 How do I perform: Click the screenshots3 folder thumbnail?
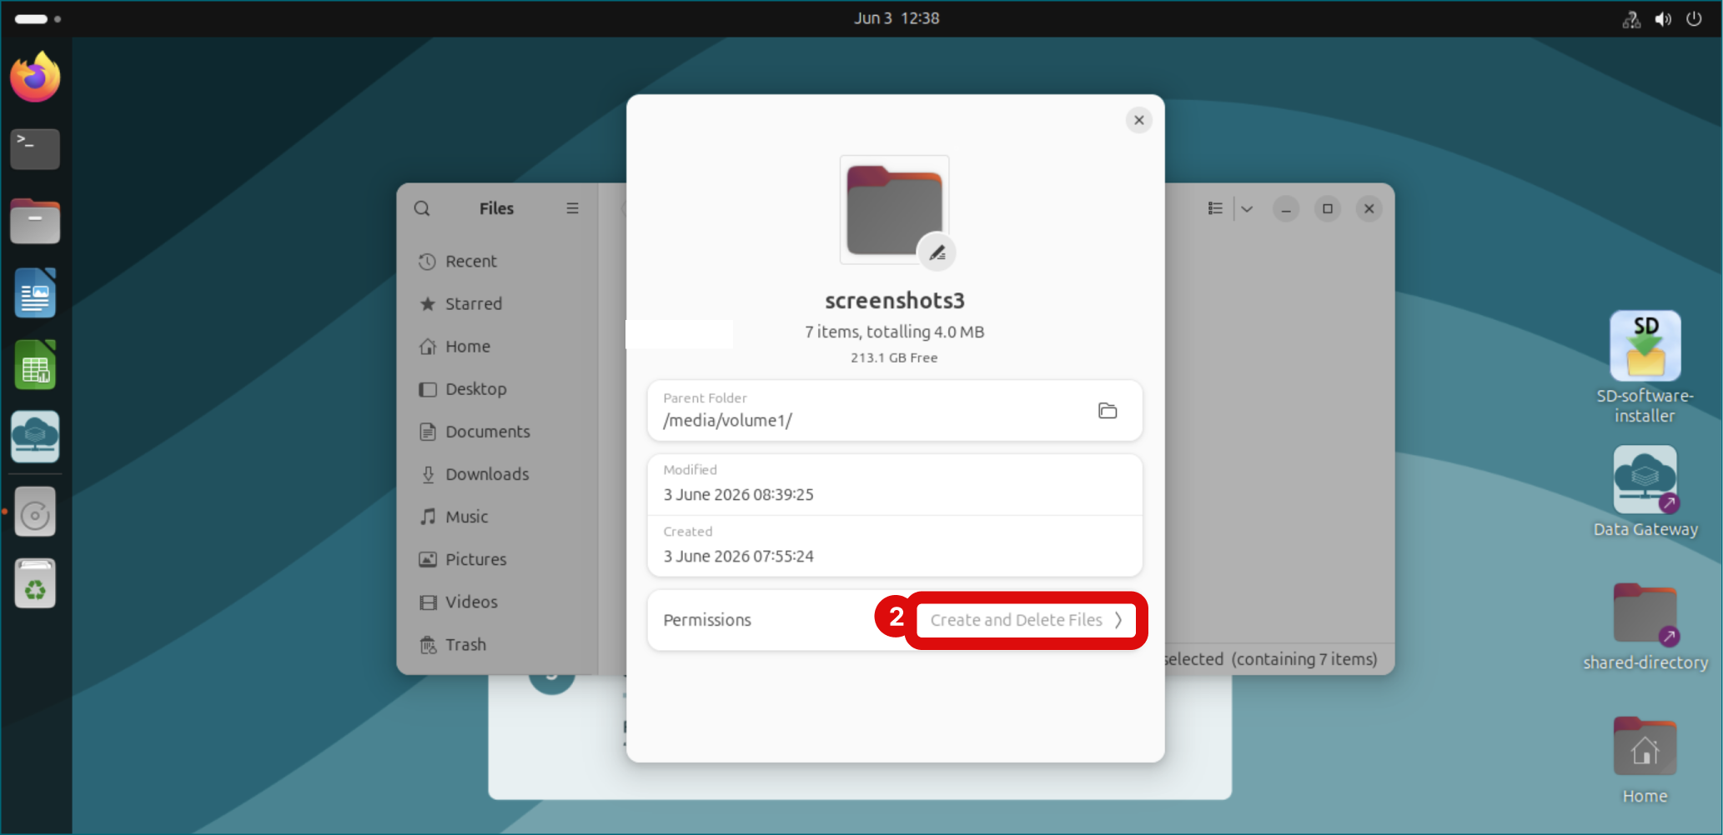pyautogui.click(x=894, y=209)
